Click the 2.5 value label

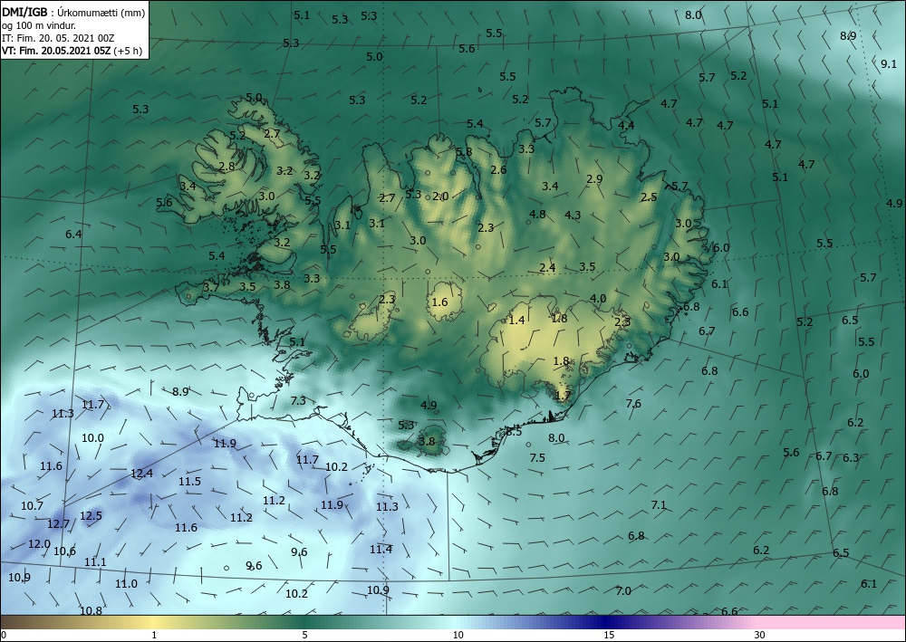(649, 196)
